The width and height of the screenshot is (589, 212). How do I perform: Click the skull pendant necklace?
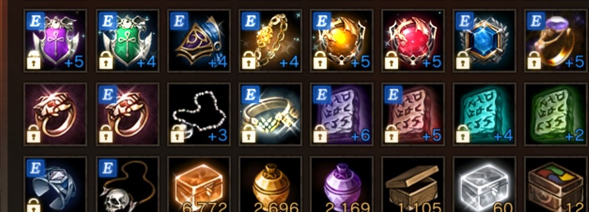pyautogui.click(x=128, y=184)
